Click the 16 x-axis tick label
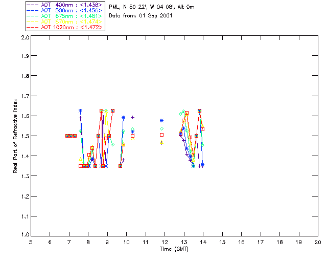This screenshot has width=327, height=262. point(242,242)
